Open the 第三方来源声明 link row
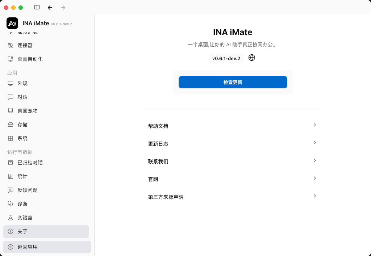Image resolution: width=371 pixels, height=256 pixels. pos(233,197)
